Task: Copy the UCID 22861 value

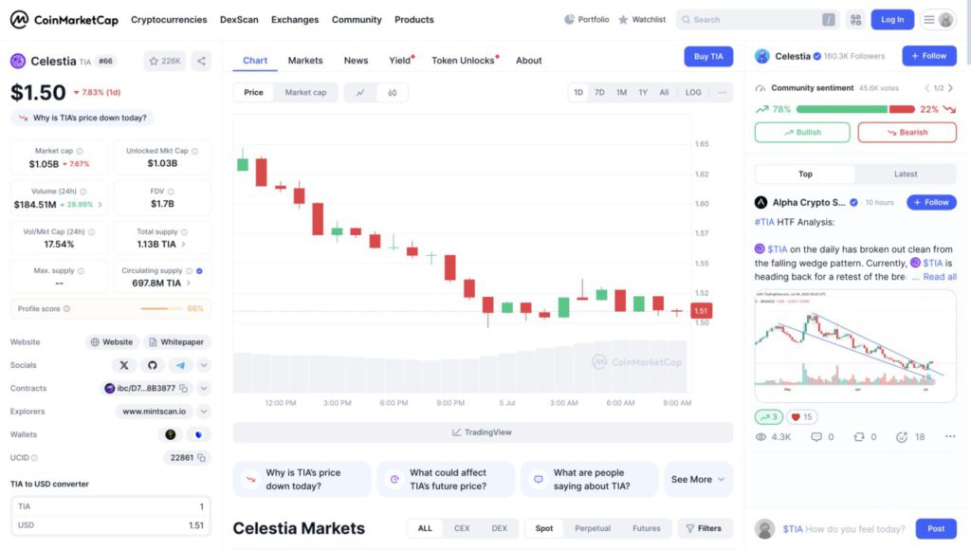Action: point(201,458)
